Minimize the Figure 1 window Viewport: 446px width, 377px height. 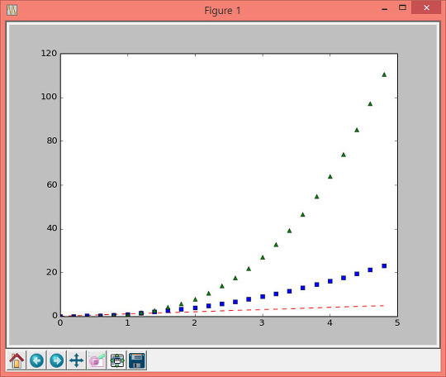[x=385, y=9]
